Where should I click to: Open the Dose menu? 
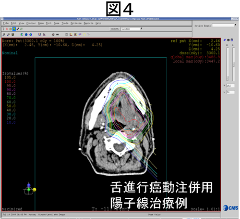pyautogui.click(x=56, y=23)
